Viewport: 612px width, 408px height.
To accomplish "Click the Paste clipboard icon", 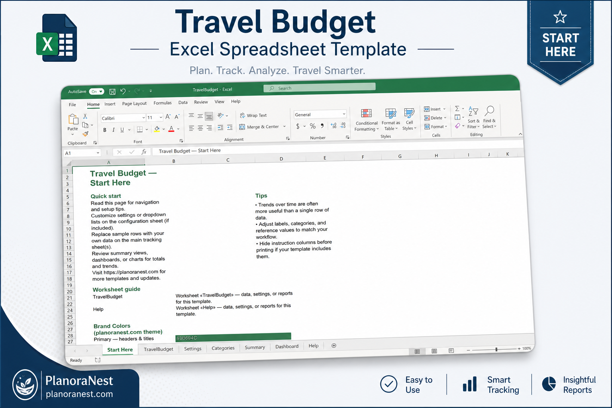I will point(73,119).
